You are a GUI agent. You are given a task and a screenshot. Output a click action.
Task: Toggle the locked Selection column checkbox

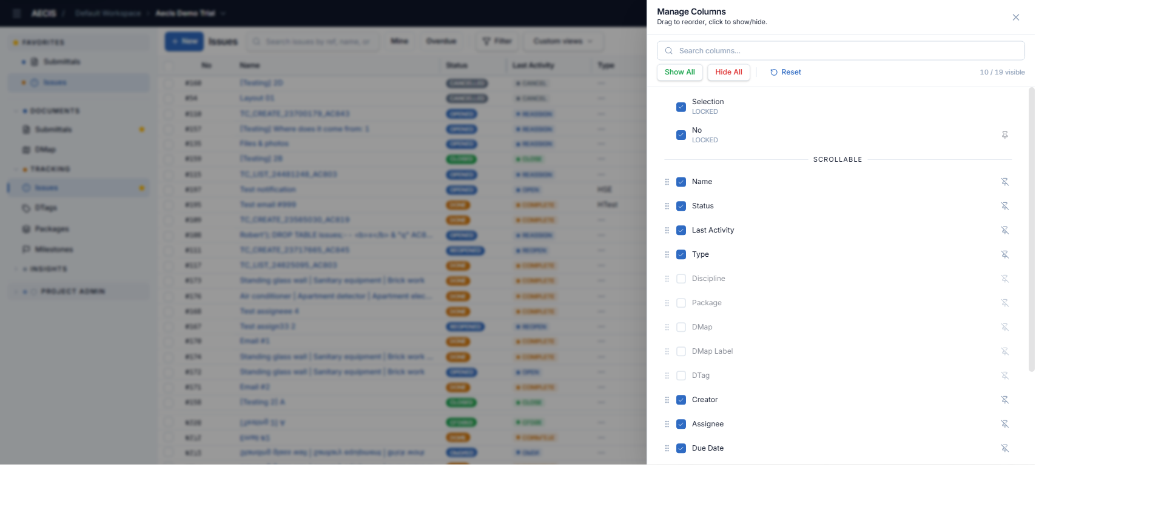coord(681,107)
